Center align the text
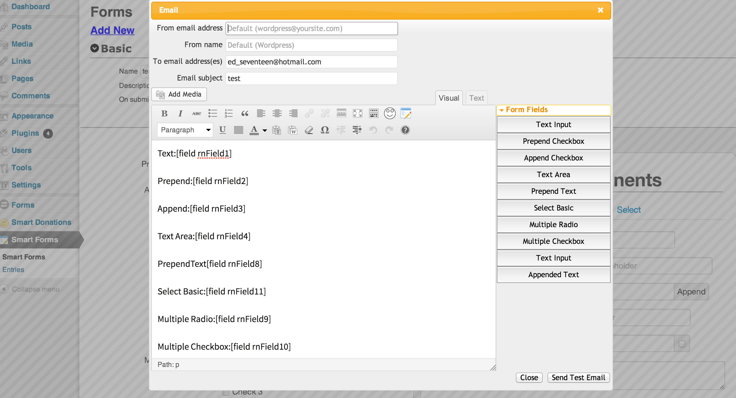736x398 pixels. [277, 114]
